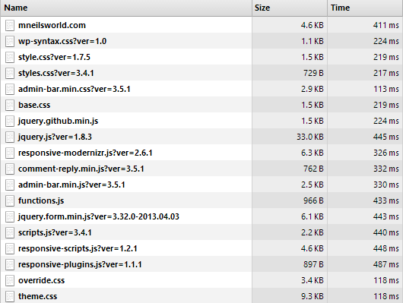Screen dimensions: 403x303
Task: Click the document icon beside functions.js
Action: [x=10, y=200]
